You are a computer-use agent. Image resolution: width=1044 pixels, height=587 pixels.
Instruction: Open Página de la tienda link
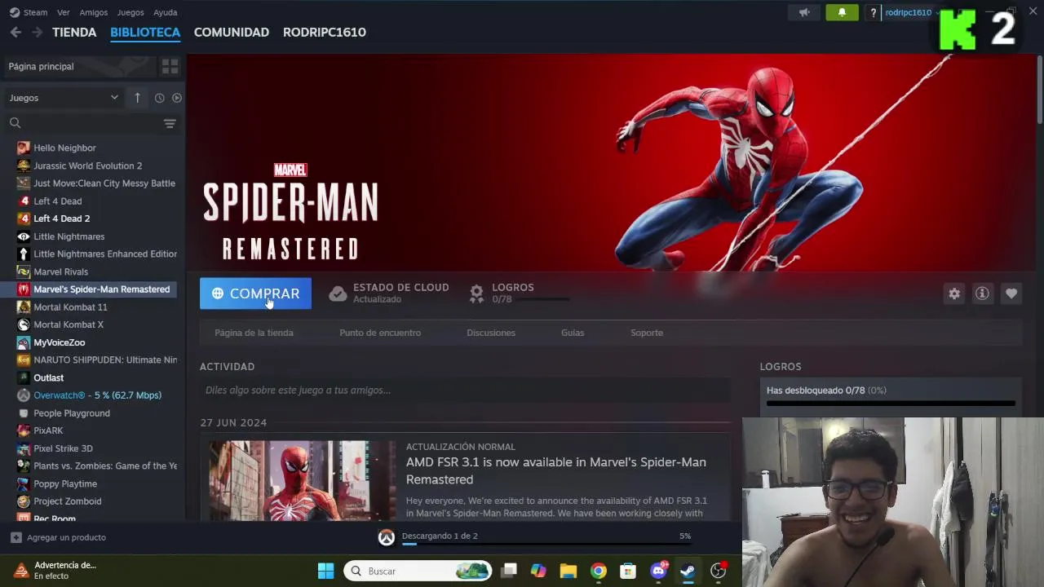coord(254,333)
